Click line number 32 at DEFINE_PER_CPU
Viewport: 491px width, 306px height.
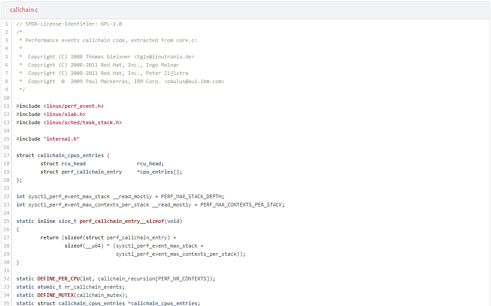pyautogui.click(x=6, y=279)
